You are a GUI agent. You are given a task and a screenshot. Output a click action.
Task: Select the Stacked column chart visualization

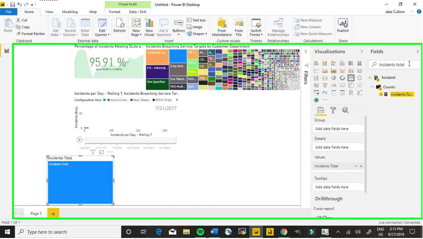point(325,63)
